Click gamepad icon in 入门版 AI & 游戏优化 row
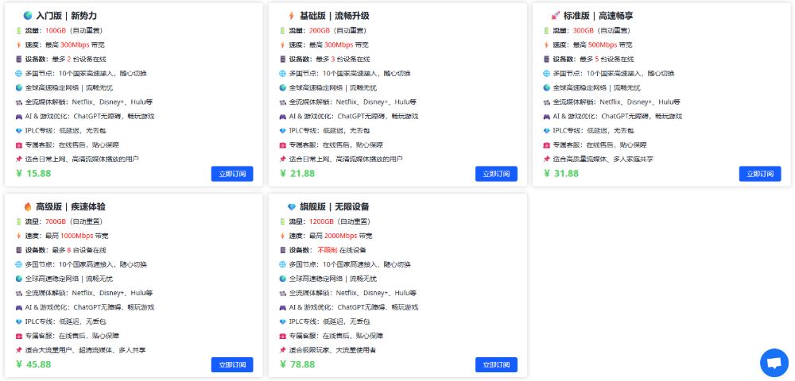The image size is (795, 381). tap(19, 117)
